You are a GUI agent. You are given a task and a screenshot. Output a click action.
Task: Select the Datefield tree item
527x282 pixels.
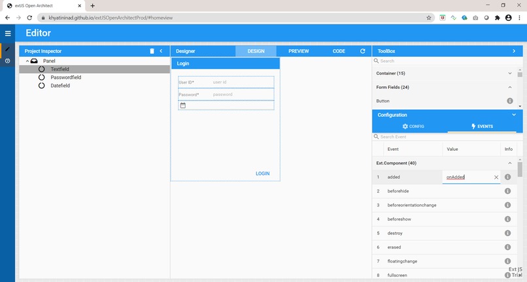coord(94,86)
